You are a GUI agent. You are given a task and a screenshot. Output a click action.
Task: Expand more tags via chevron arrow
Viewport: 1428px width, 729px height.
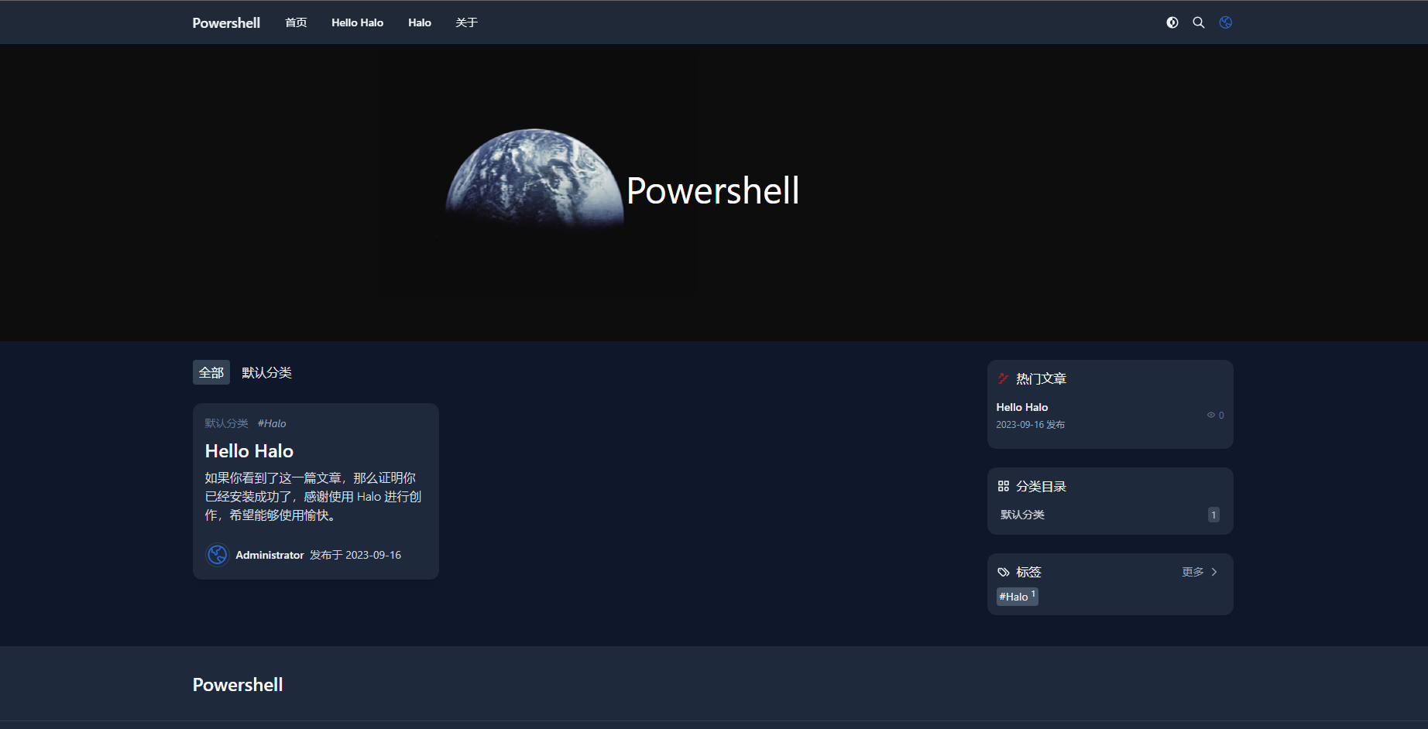point(1214,572)
